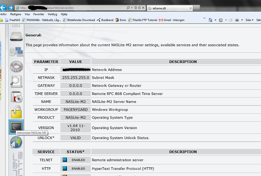Toggle the compatibility view icon
The image size is (261, 176).
[x=136, y=8]
